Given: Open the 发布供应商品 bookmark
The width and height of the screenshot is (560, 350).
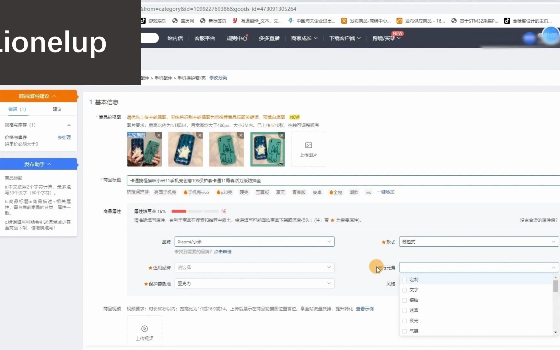Looking at the screenshot, I should pos(421,21).
